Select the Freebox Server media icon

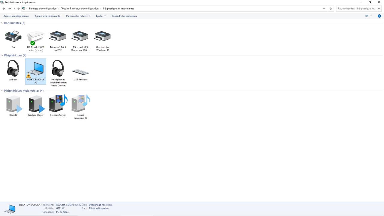pos(58,103)
